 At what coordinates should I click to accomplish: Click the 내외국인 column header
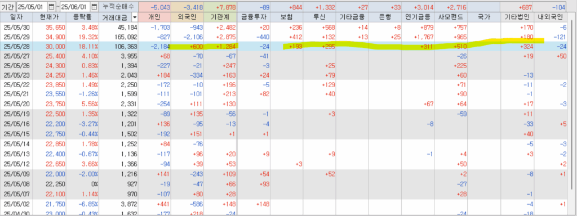pos(550,17)
